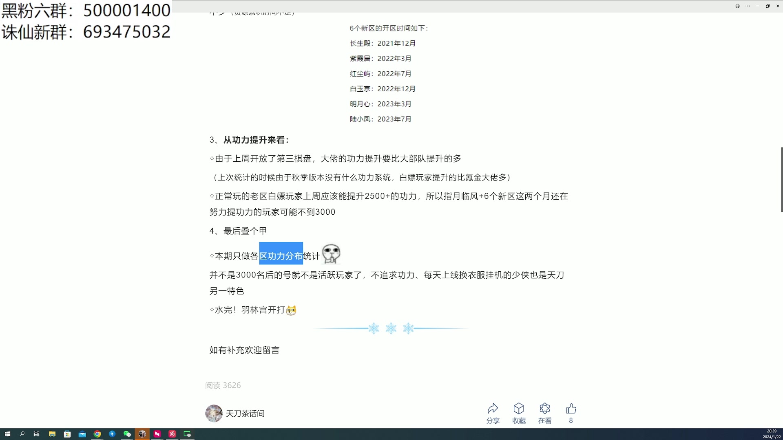Image resolution: width=783 pixels, height=440 pixels.
Task: Click the Windows Search icon
Action: 22,434
